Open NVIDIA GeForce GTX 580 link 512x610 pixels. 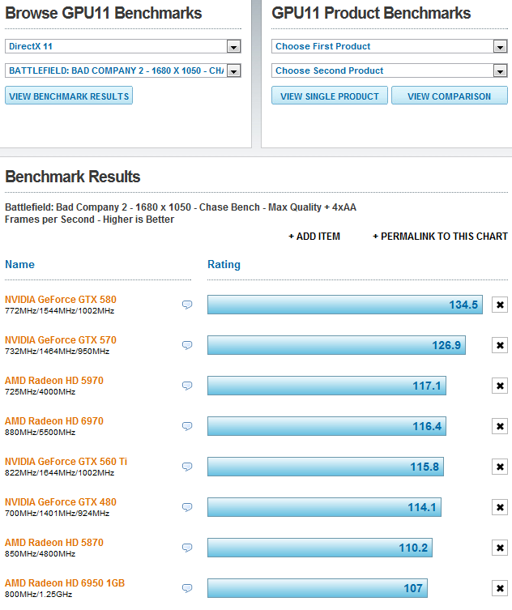[x=61, y=300]
